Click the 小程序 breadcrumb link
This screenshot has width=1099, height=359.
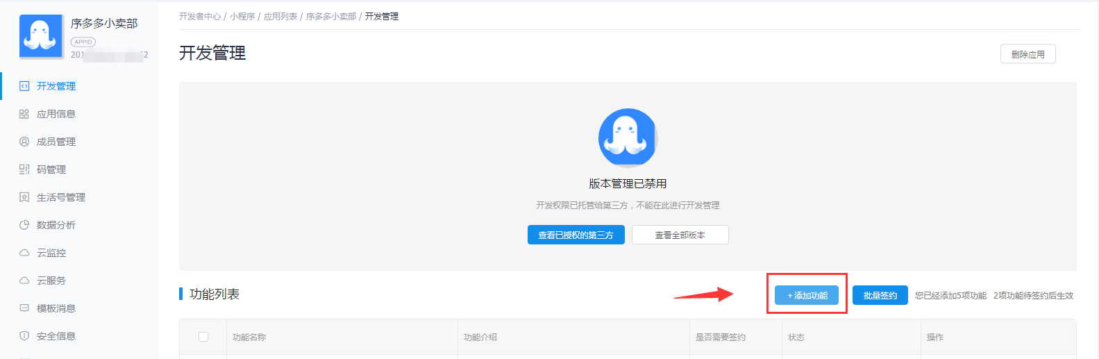(242, 16)
